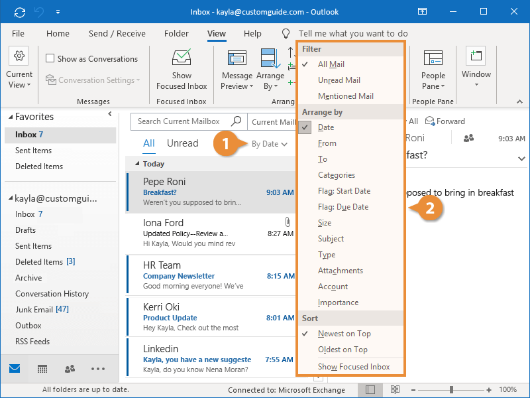Click the three-dots more navigation options
The height and width of the screenshot is (398, 530).
[x=97, y=369]
